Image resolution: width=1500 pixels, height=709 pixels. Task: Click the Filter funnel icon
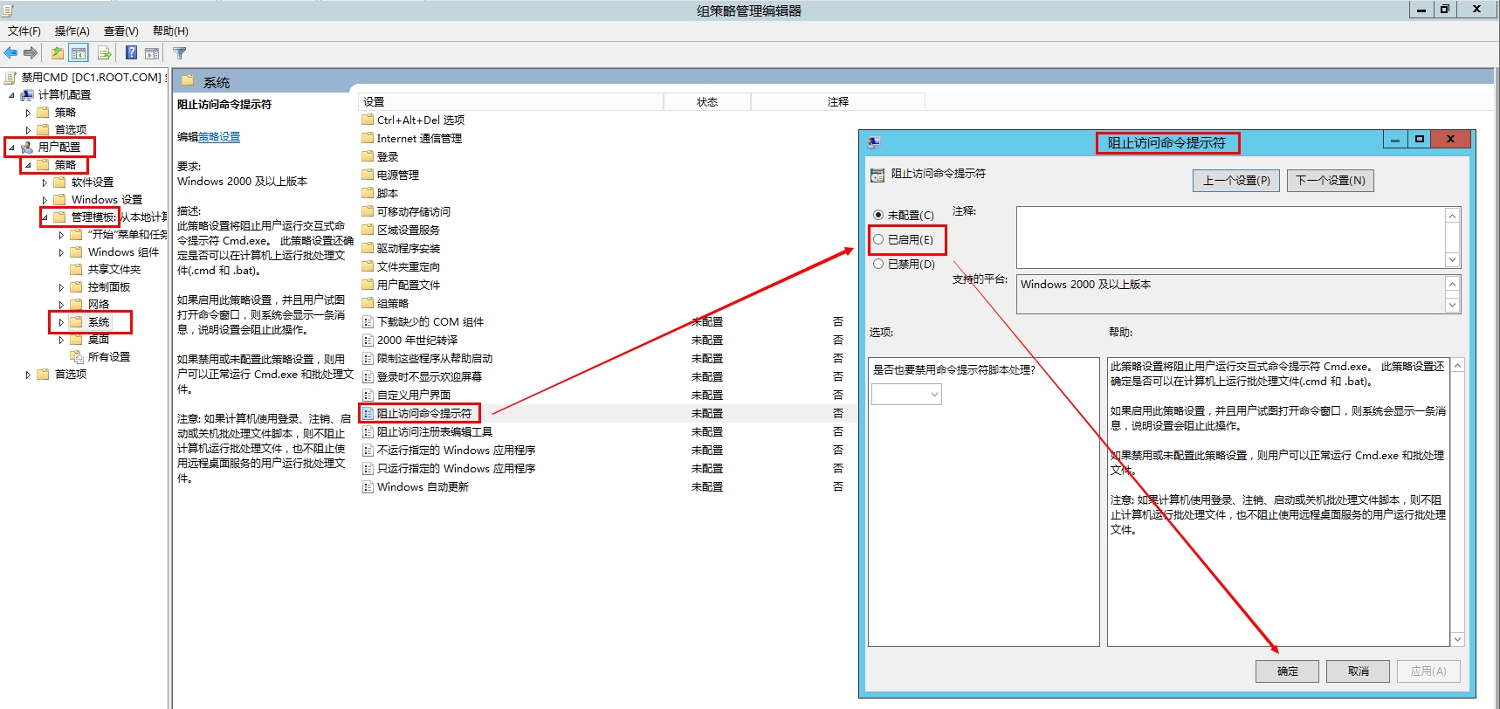(x=180, y=53)
